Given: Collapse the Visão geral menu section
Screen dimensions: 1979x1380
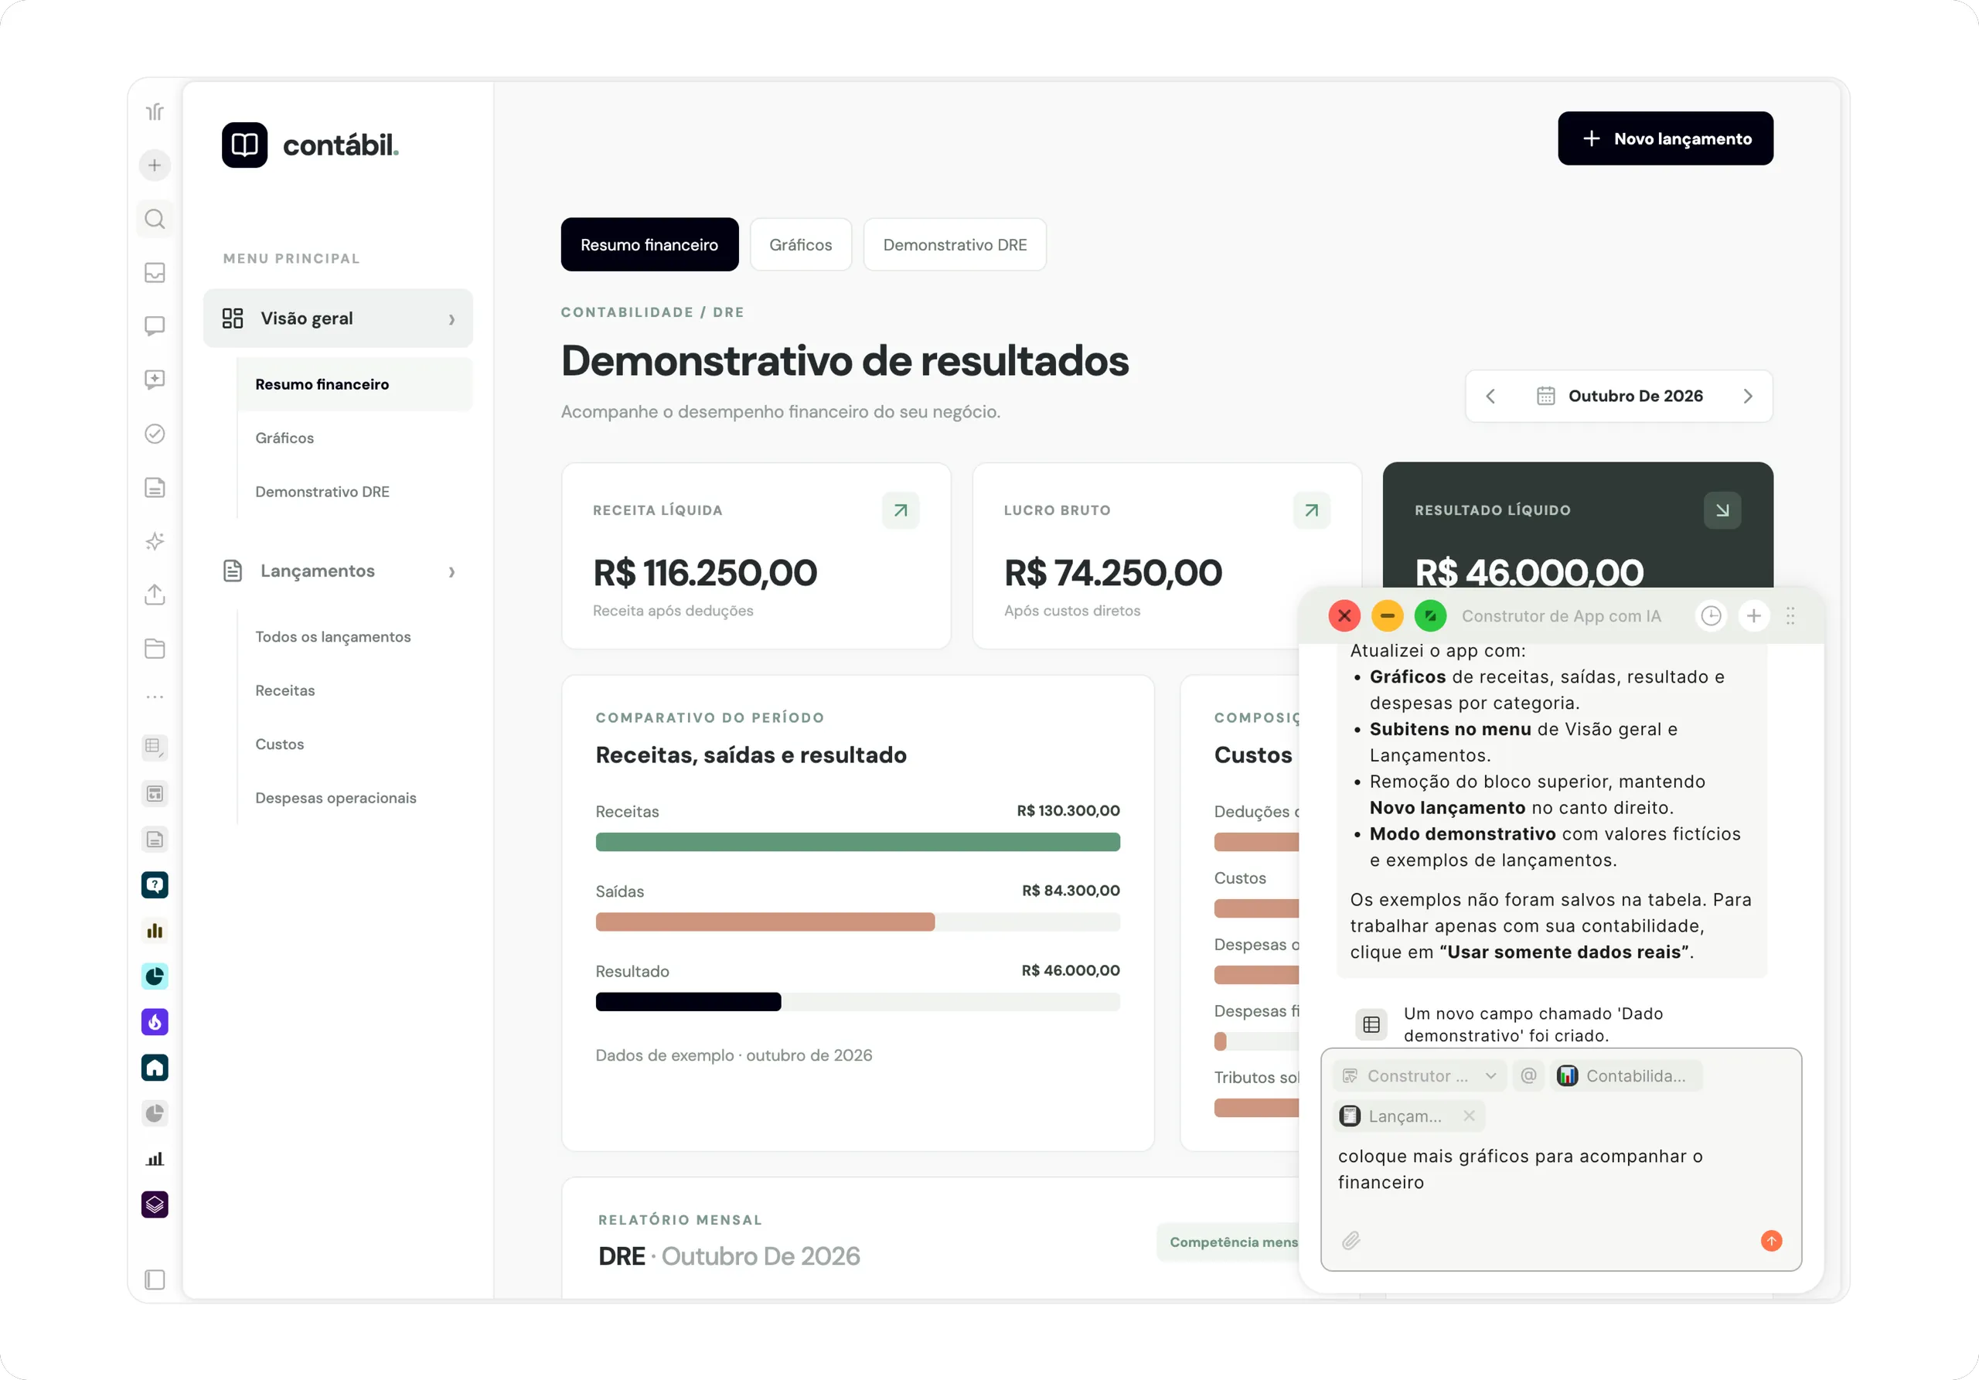Looking at the screenshot, I should [338, 318].
